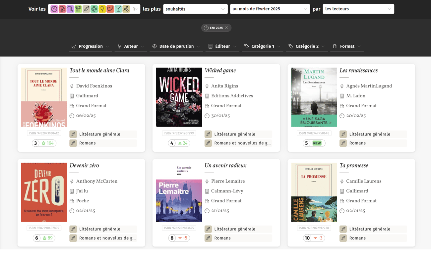Click rank badge 5 marked NEW
This screenshot has width=431, height=261.
pos(314,143)
